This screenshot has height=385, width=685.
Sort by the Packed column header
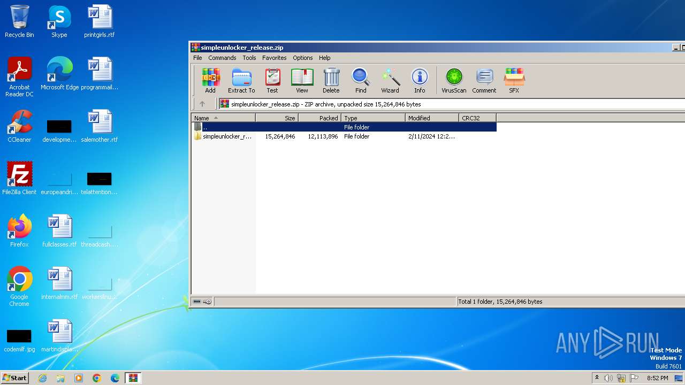pyautogui.click(x=320, y=118)
